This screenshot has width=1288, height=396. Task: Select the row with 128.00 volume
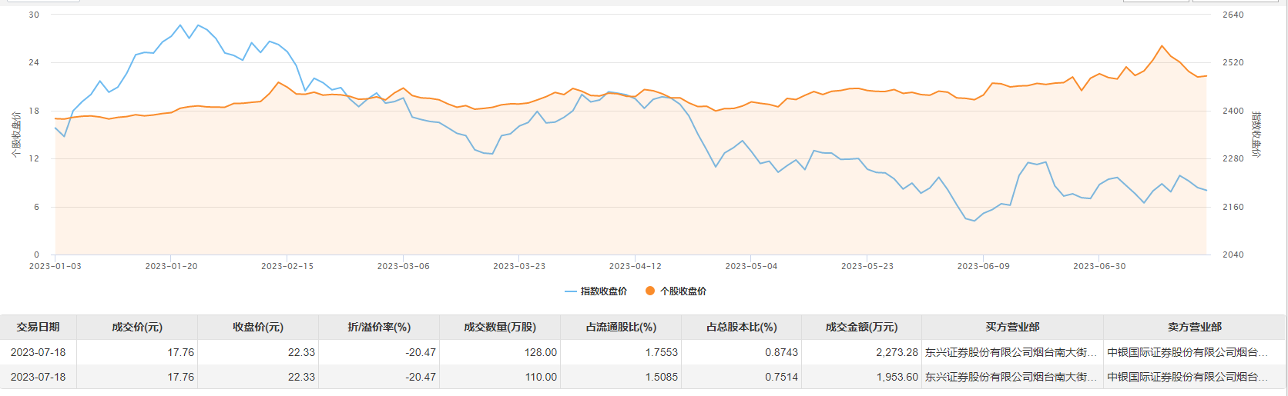click(643, 352)
